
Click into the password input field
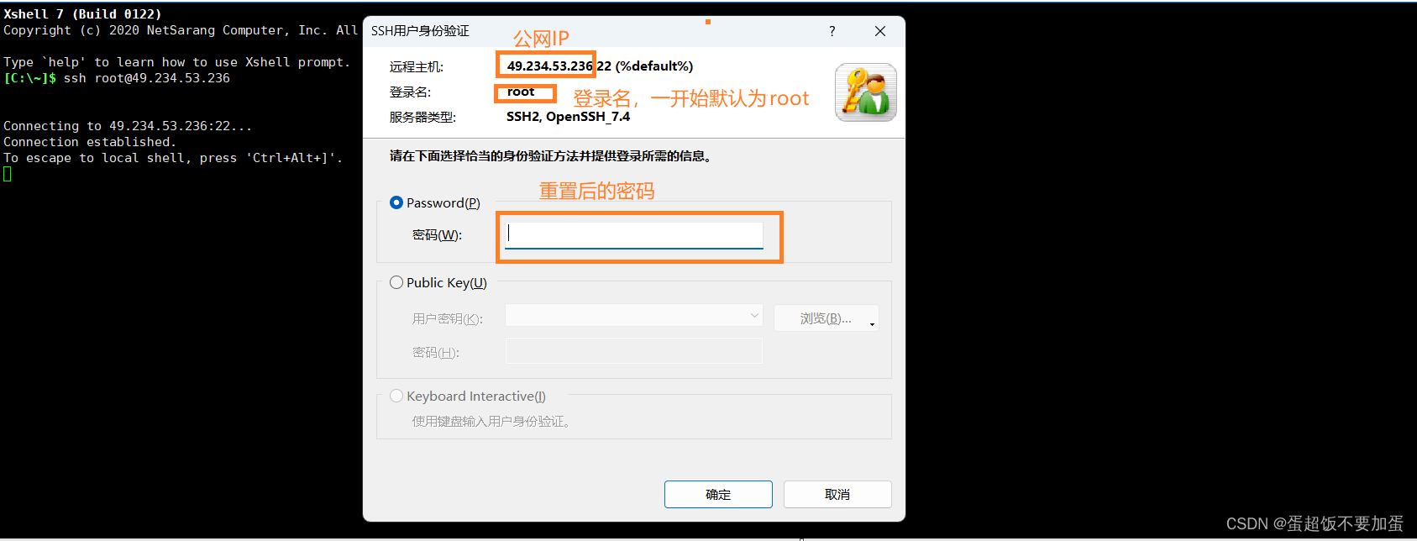[x=634, y=234]
